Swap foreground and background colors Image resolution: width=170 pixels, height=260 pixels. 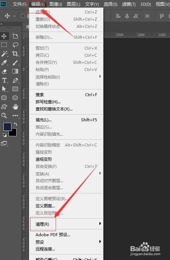(15, 124)
